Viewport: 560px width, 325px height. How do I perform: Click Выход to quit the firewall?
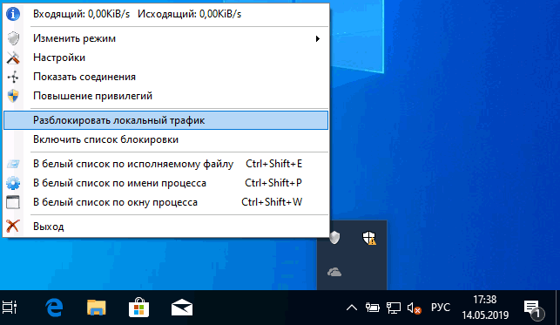click(x=165, y=226)
